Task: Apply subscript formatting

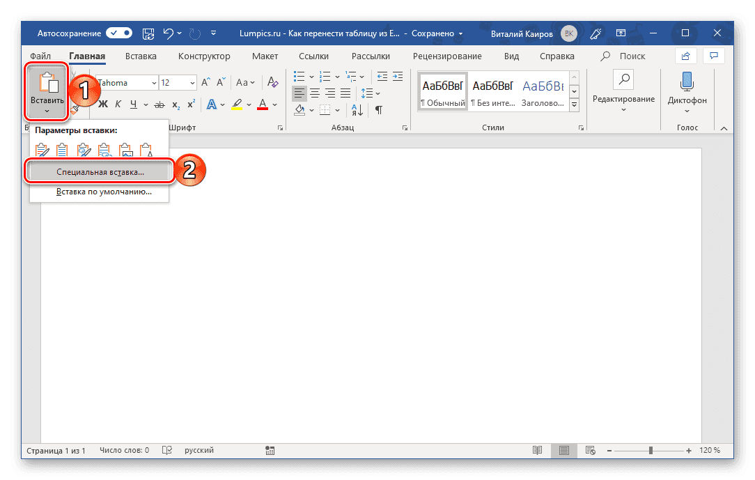Action: 175,104
